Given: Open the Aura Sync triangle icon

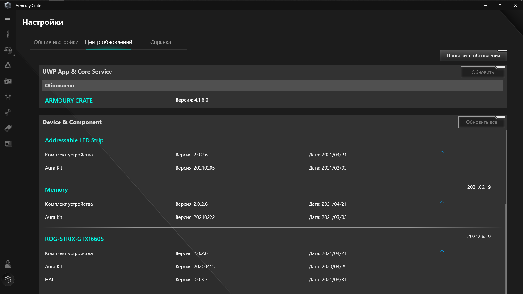Looking at the screenshot, I should tap(8, 65).
